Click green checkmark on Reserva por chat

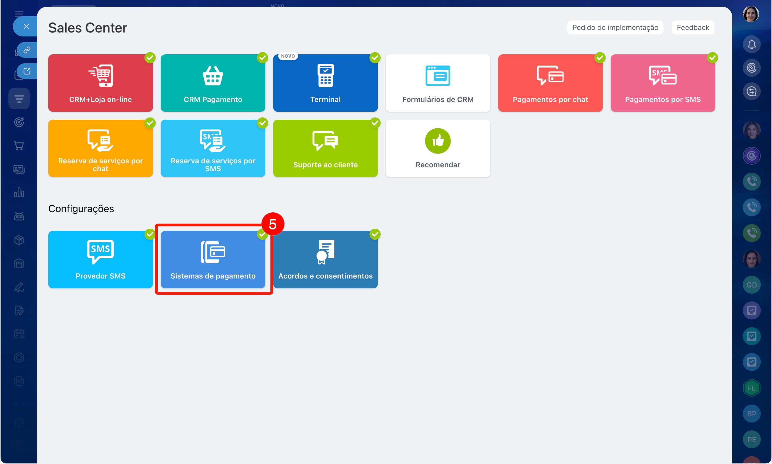pos(150,123)
